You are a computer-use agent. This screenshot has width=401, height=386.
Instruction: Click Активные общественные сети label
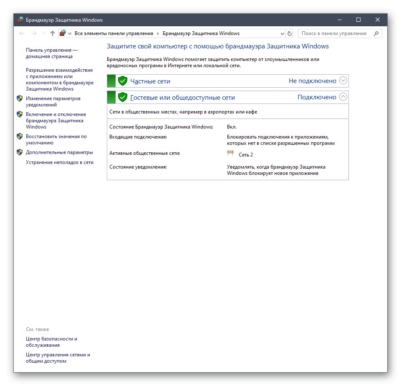tap(145, 153)
